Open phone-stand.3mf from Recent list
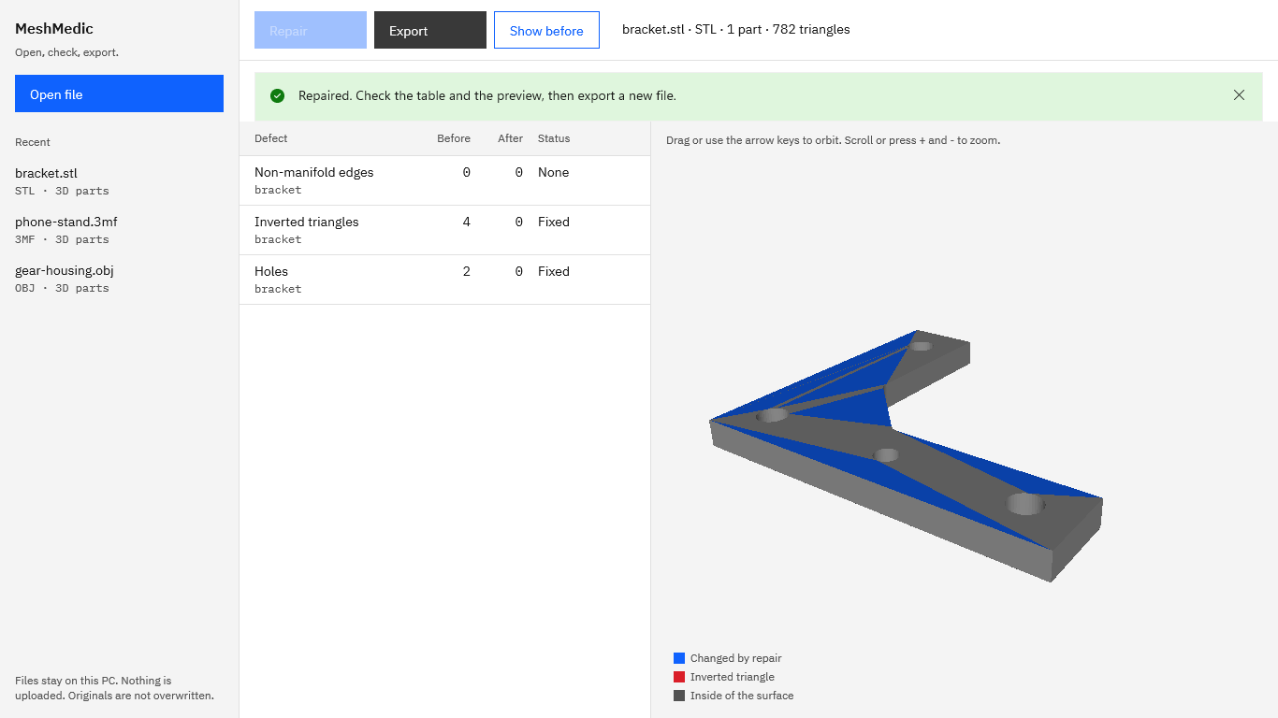The image size is (1278, 718). (x=119, y=230)
